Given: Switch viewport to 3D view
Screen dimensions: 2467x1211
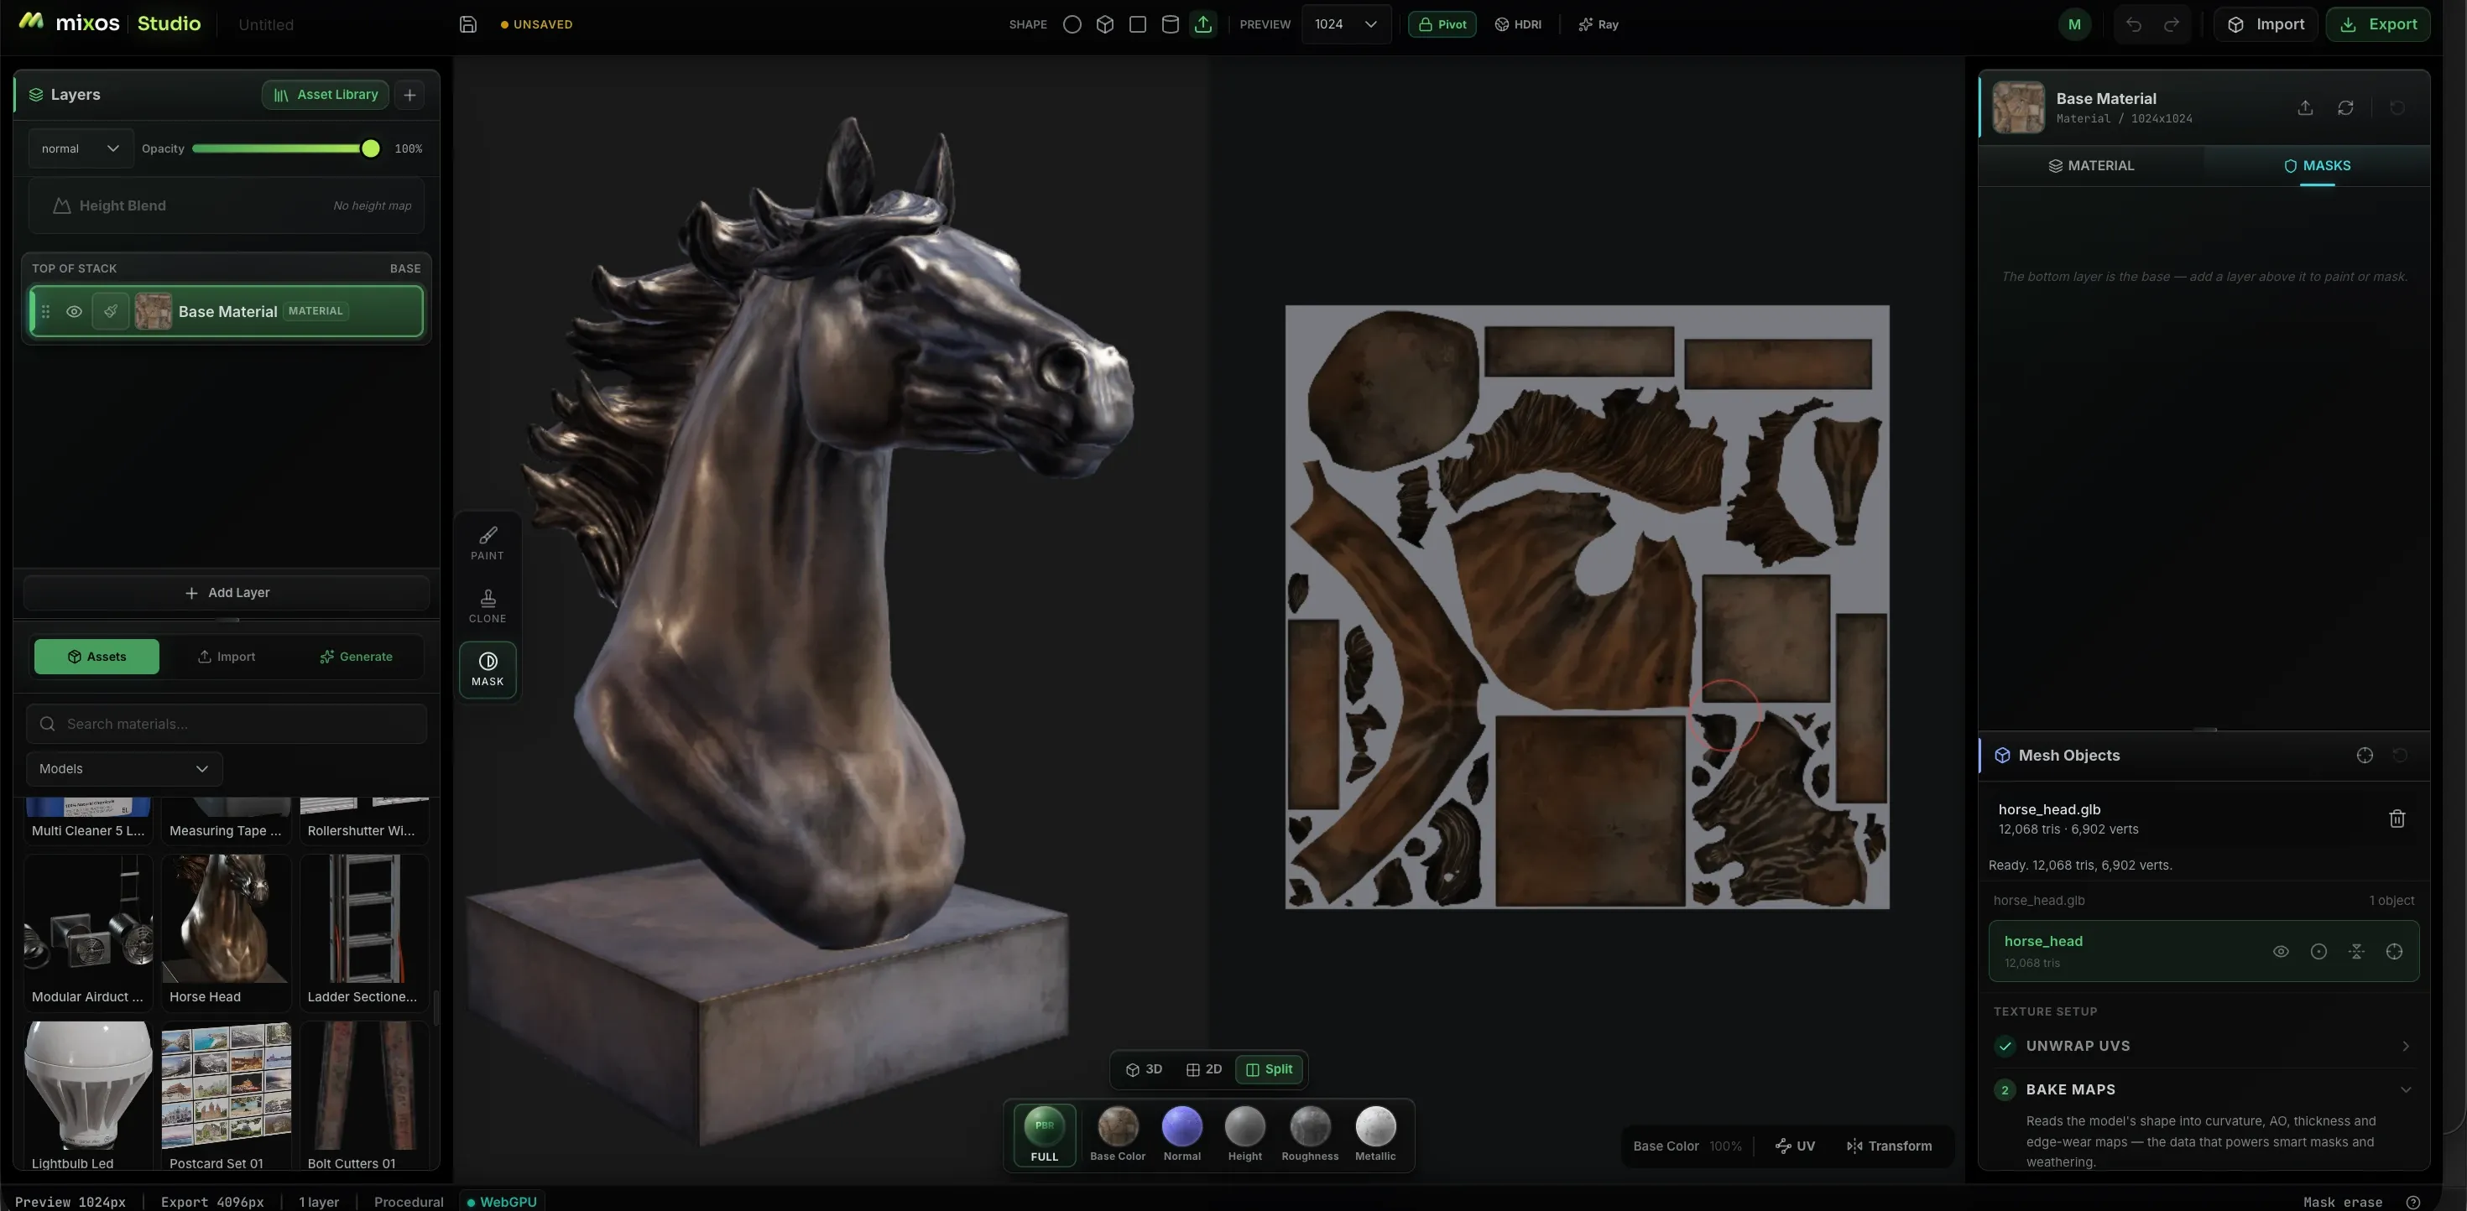Looking at the screenshot, I should tap(1144, 1069).
